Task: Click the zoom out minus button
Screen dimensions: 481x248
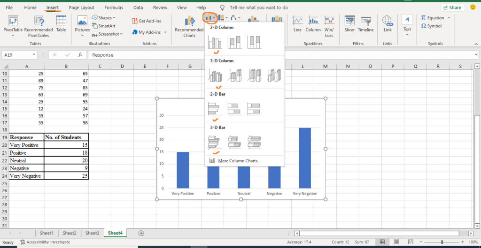Action: [x=421, y=242]
